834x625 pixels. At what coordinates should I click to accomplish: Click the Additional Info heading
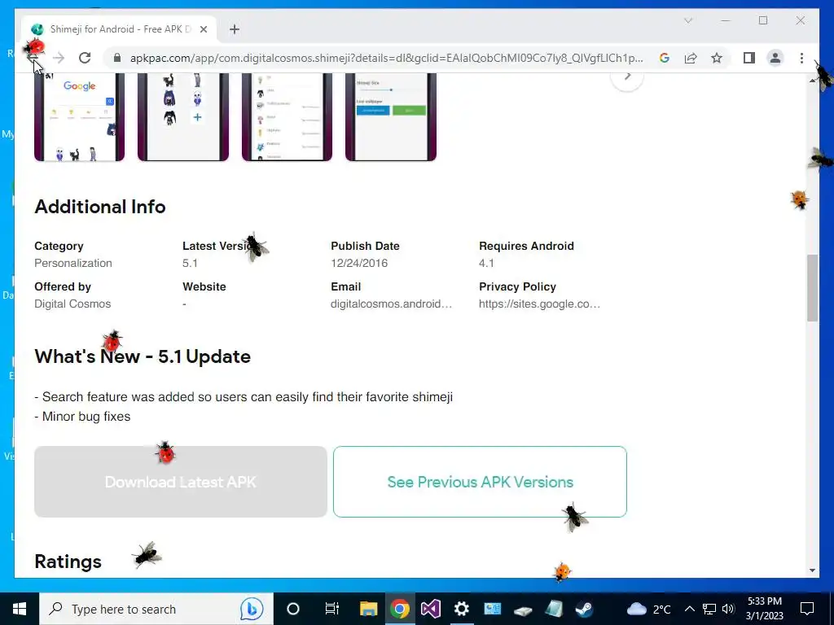[x=100, y=207]
